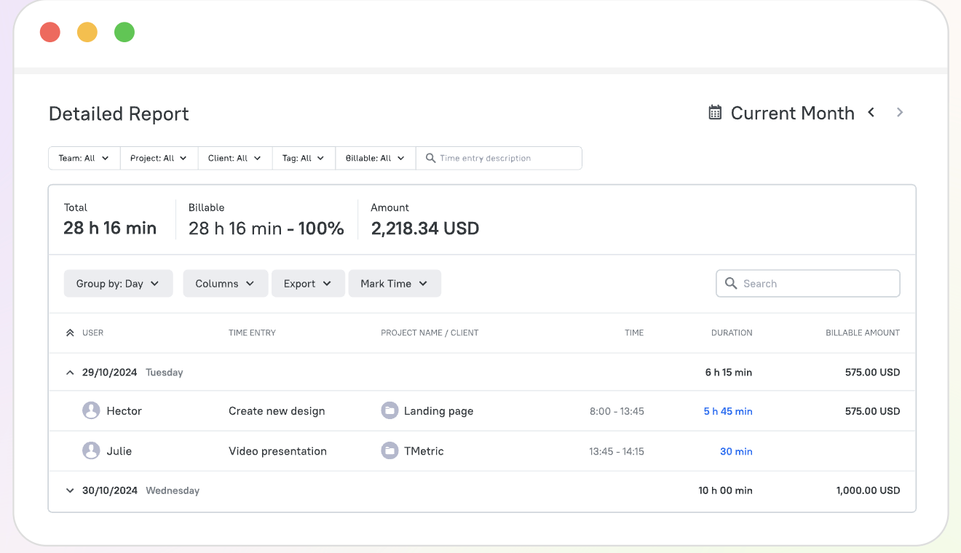Image resolution: width=961 pixels, height=553 pixels.
Task: Select the Create new design time entry
Action: [x=277, y=411]
